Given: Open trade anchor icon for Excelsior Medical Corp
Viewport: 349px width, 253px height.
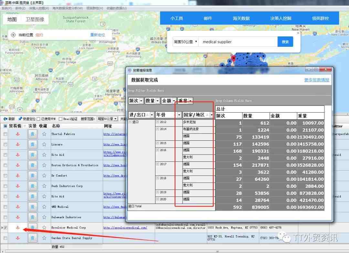Looking at the screenshot, I should pyautogui.click(x=18, y=228).
